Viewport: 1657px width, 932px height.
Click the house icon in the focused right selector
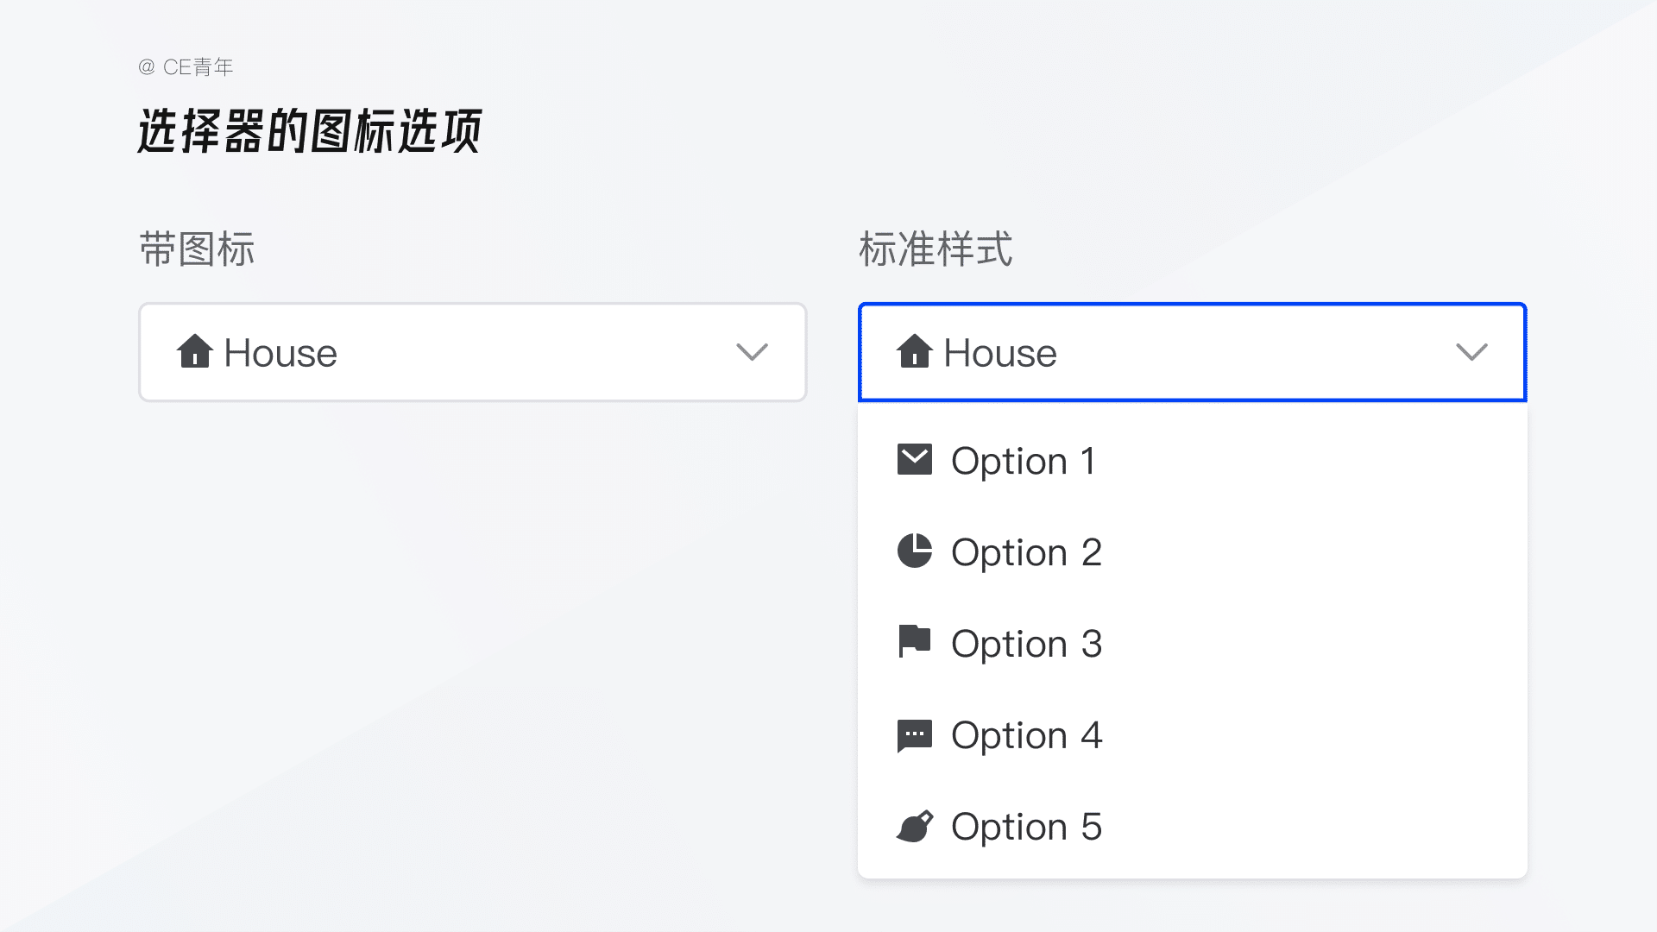[x=914, y=351]
